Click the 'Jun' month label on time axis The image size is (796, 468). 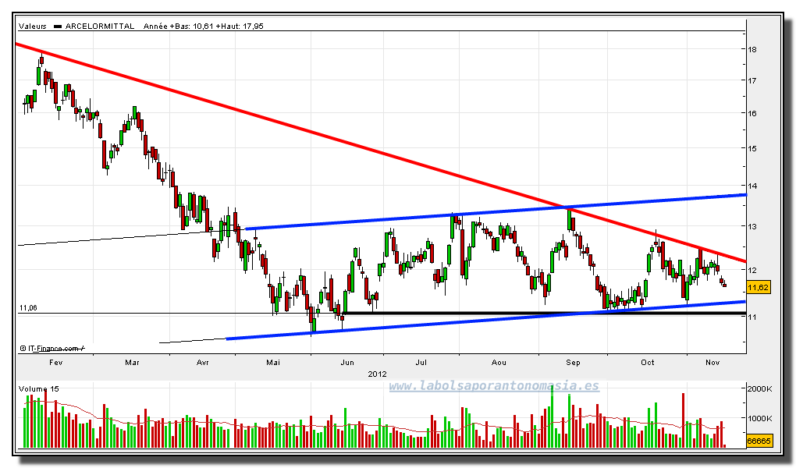tap(347, 363)
